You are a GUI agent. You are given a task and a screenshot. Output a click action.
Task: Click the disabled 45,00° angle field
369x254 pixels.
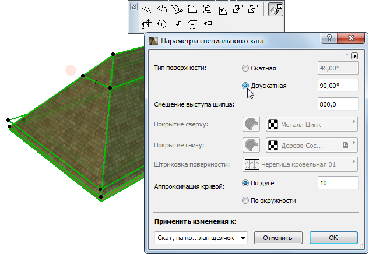click(x=338, y=68)
